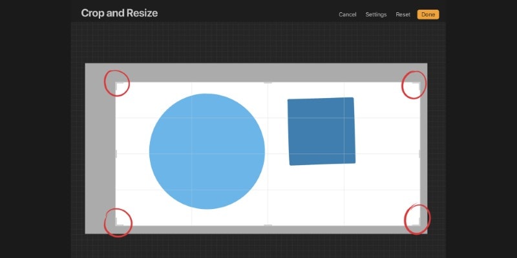The width and height of the screenshot is (517, 258).
Task: Click the bottom edge middle crop handle
Action: click(268, 225)
